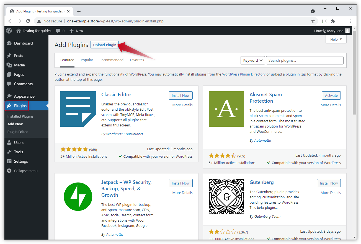The image size is (361, 244).
Task: Click the WordPress logo in admin bar
Action: (9, 31)
